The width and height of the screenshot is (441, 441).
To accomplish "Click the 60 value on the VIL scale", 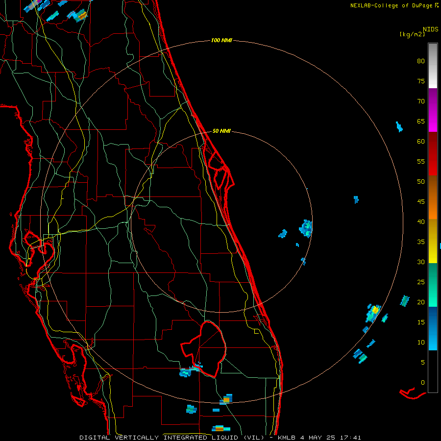I will 421,142.
